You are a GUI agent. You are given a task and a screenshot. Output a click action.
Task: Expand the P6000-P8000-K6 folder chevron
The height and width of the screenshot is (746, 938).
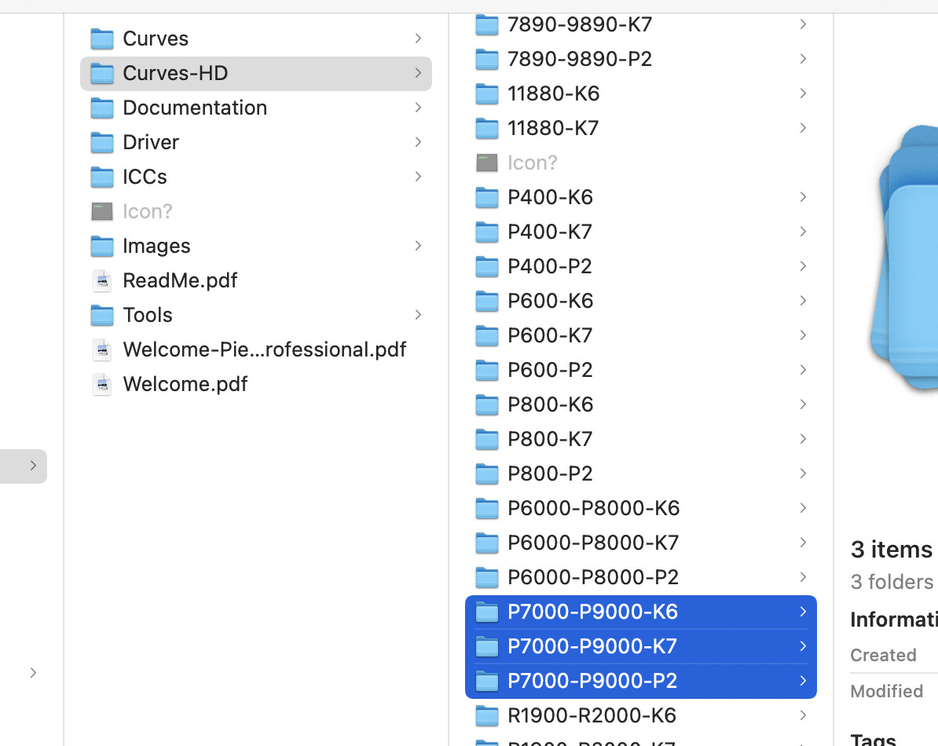(803, 508)
